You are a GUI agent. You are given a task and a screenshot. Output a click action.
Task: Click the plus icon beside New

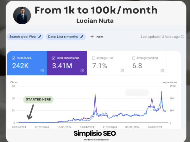click(92, 37)
